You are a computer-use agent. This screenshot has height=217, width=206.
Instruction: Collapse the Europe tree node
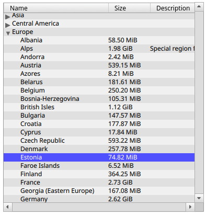(x=8, y=33)
